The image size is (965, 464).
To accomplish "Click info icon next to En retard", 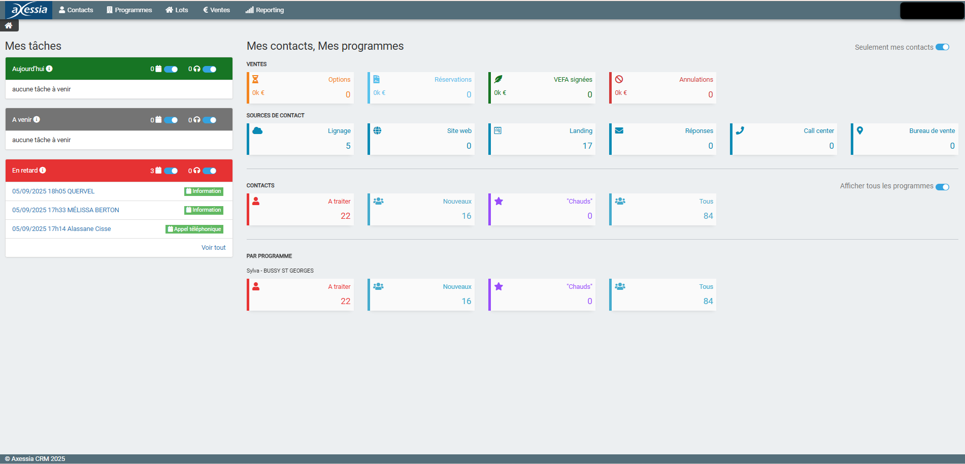I will pyautogui.click(x=43, y=170).
